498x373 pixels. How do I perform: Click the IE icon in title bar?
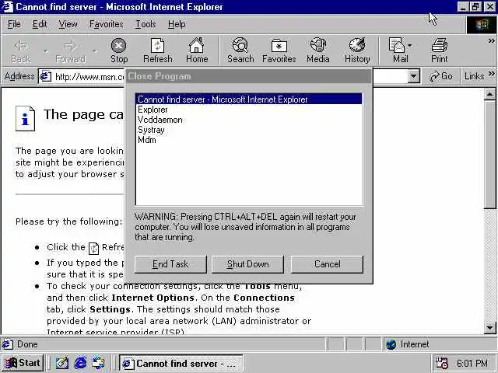7,7
